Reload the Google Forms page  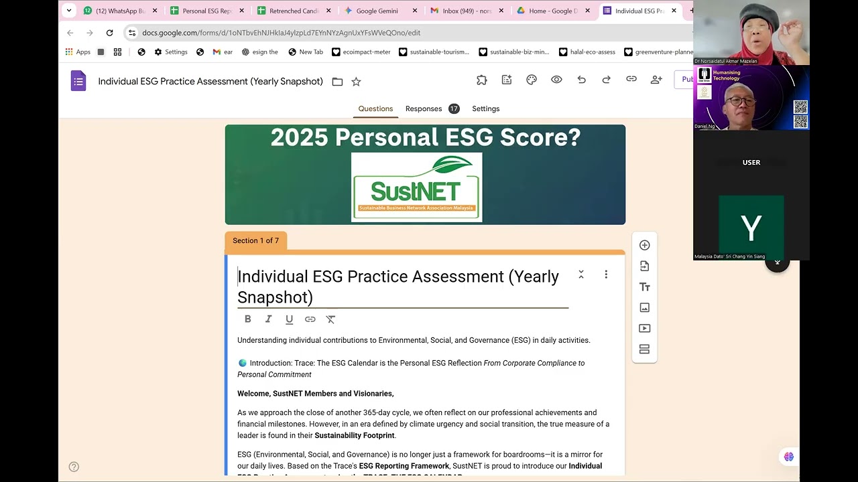point(109,33)
